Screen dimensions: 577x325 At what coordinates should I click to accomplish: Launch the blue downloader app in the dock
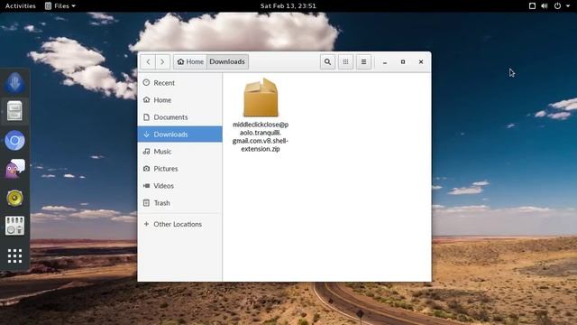click(14, 82)
